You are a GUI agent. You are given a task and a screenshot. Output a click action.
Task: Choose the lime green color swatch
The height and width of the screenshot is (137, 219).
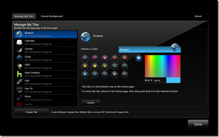[x=105, y=66]
